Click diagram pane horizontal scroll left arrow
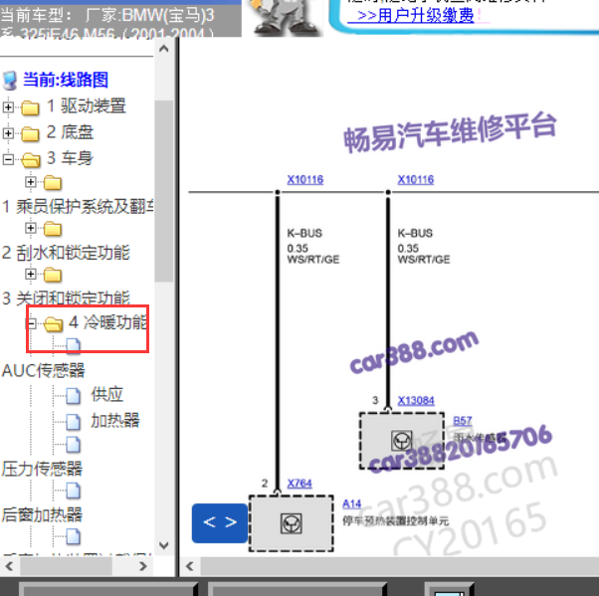 tap(190, 566)
